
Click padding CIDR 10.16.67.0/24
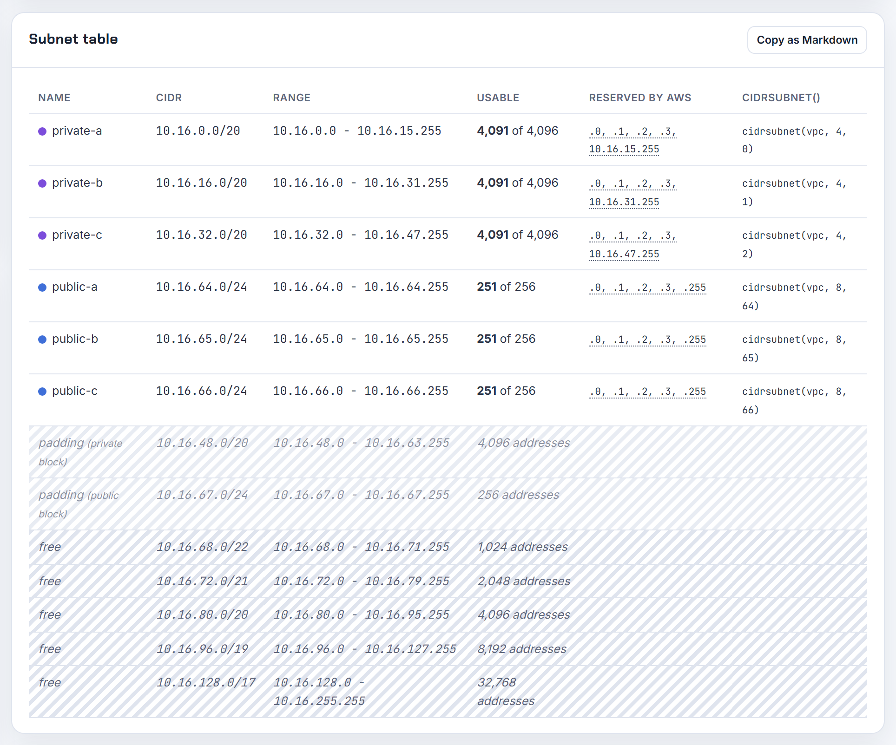click(x=202, y=495)
